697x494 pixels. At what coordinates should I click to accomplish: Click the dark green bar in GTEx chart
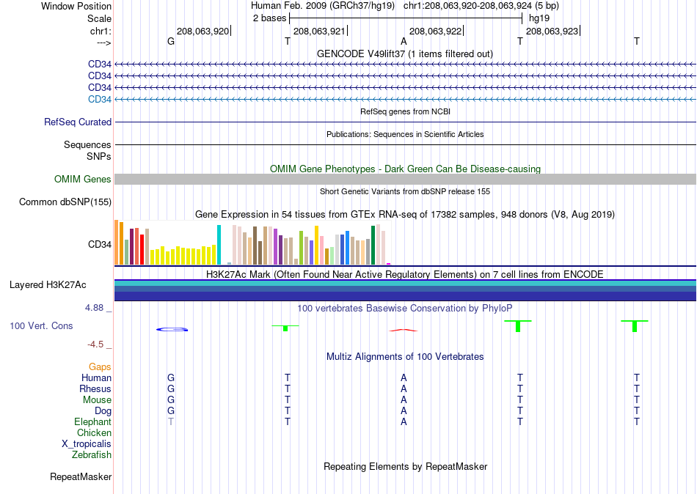373,246
